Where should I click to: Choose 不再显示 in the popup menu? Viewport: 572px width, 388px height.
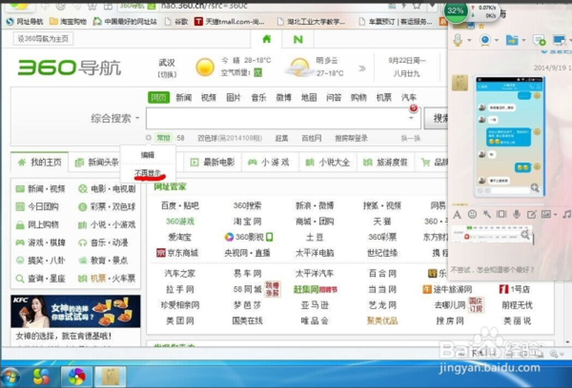(x=148, y=173)
